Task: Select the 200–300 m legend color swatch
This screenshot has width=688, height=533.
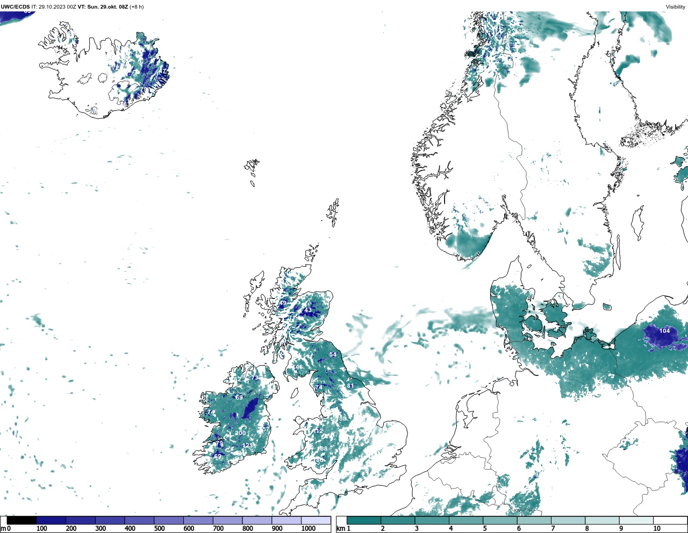Action: pyautogui.click(x=81, y=521)
